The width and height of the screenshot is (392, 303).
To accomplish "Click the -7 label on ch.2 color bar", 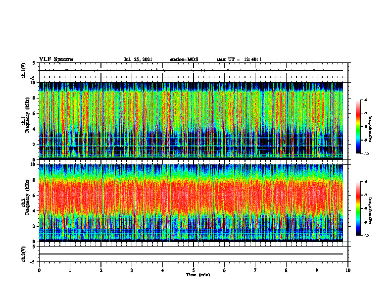I will pyautogui.click(x=365, y=195).
